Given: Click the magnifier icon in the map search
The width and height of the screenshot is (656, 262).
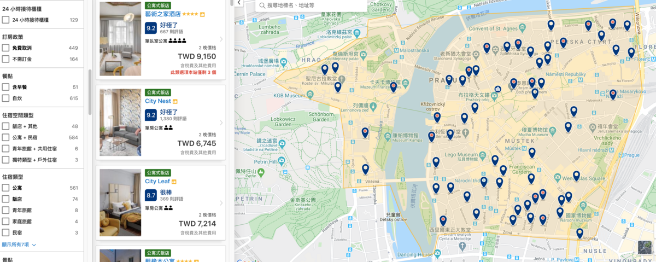Looking at the screenshot, I should pyautogui.click(x=262, y=5).
